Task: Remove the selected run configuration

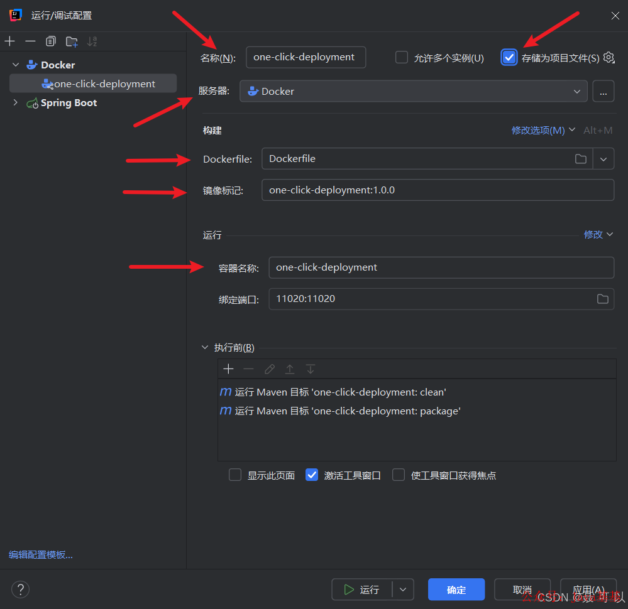Action: (30, 41)
